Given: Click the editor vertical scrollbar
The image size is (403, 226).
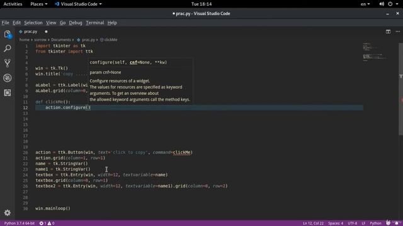Looking at the screenshot, I should [400, 89].
